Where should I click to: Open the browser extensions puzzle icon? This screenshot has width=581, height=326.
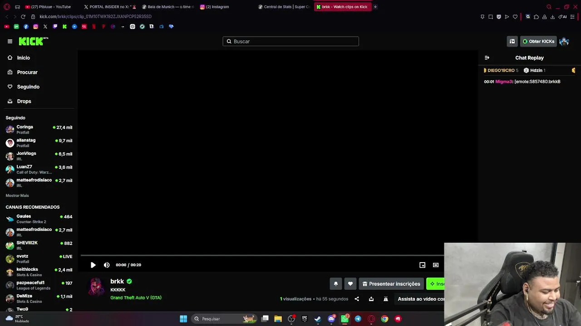tap(536, 17)
